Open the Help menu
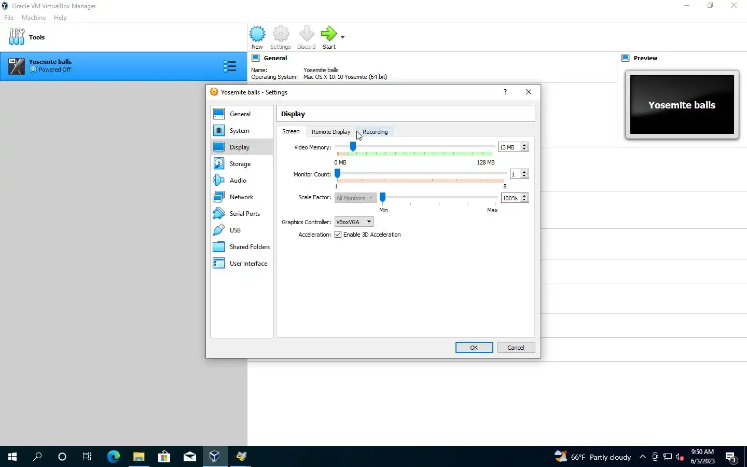Screen dimensions: 747x467 click(60, 18)
